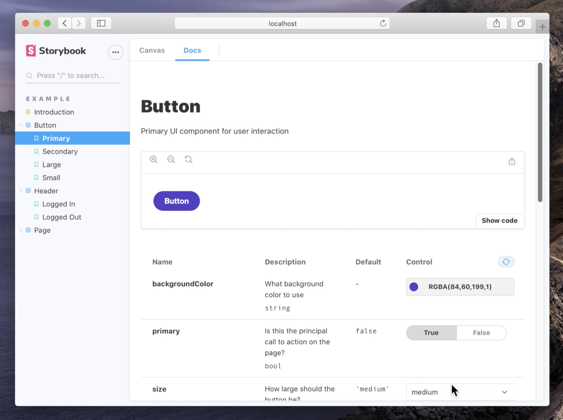
Task: Click the backgroundColor property name
Action: (183, 284)
